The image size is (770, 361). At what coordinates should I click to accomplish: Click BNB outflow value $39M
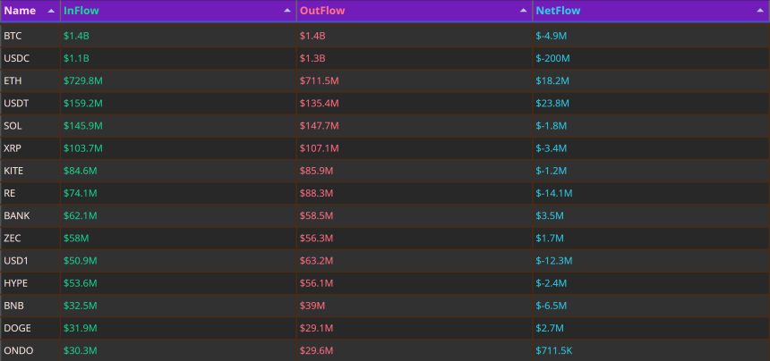tap(312, 306)
